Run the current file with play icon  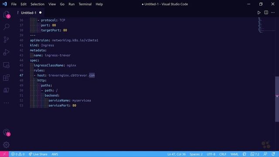(x=259, y=13)
